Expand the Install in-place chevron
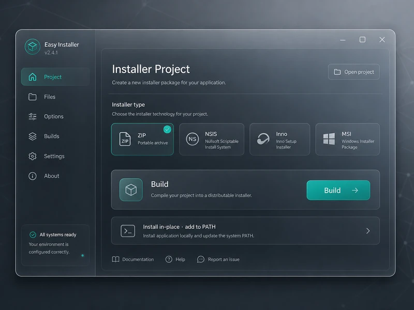 [368, 231]
